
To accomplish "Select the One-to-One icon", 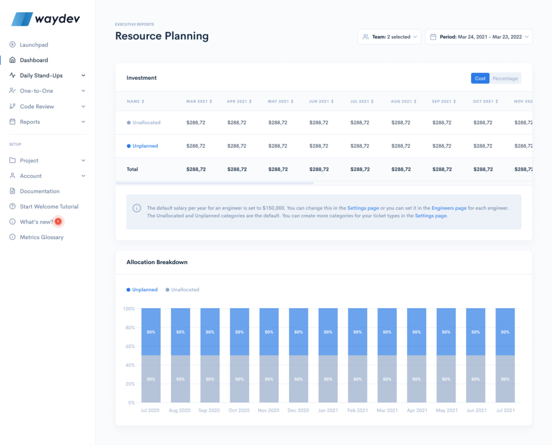I will point(12,91).
